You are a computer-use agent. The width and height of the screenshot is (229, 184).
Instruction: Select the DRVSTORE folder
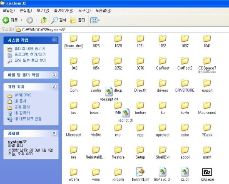(x=185, y=86)
